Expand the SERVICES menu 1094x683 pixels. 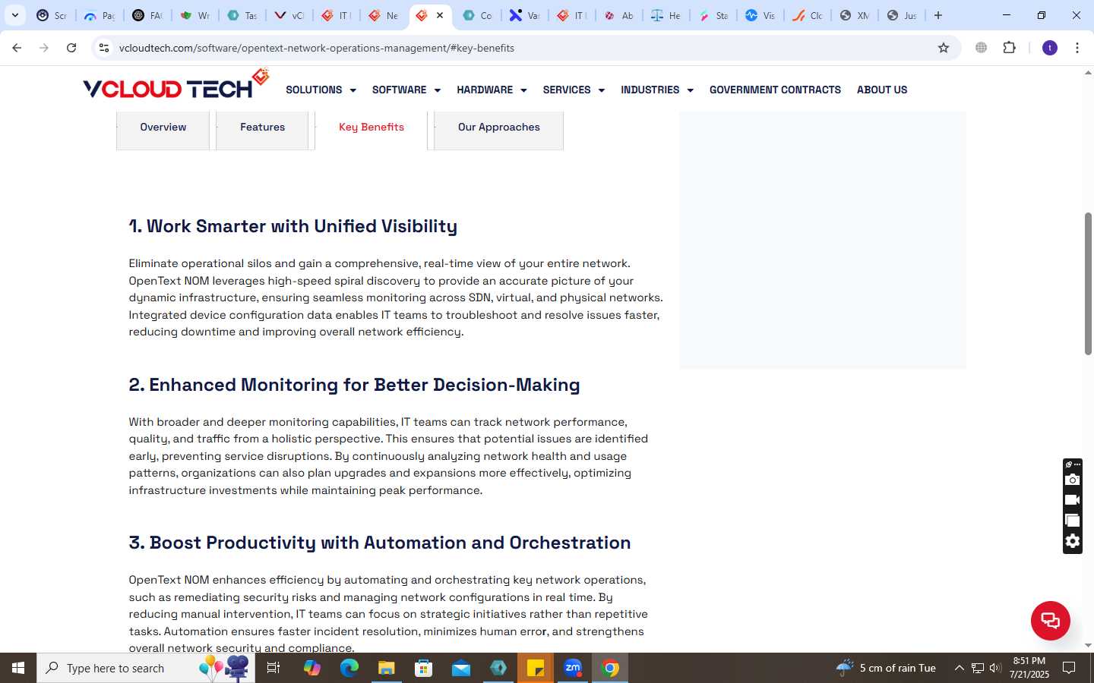(574, 90)
